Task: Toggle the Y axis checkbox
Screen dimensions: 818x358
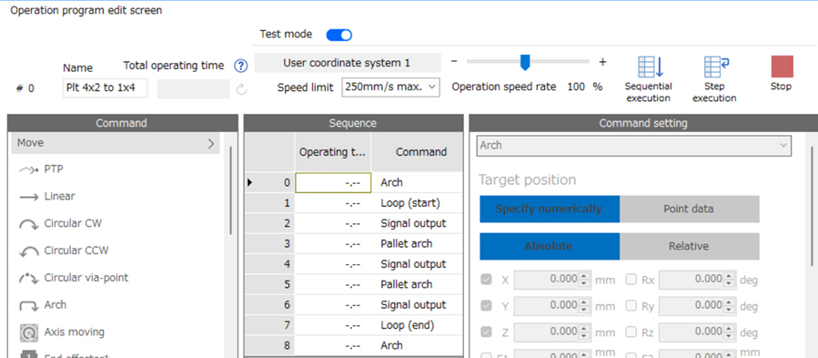Action: click(x=486, y=305)
